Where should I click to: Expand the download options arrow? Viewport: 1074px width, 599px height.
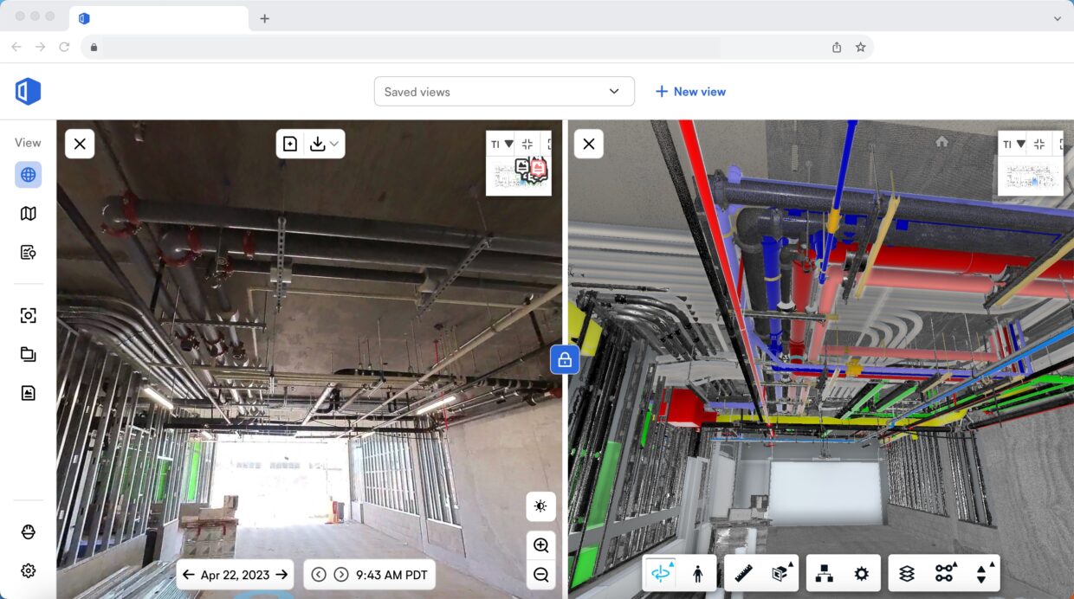(336, 144)
